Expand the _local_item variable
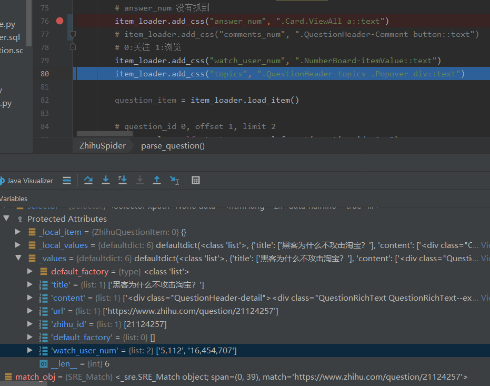The height and width of the screenshot is (386, 490). point(18,232)
